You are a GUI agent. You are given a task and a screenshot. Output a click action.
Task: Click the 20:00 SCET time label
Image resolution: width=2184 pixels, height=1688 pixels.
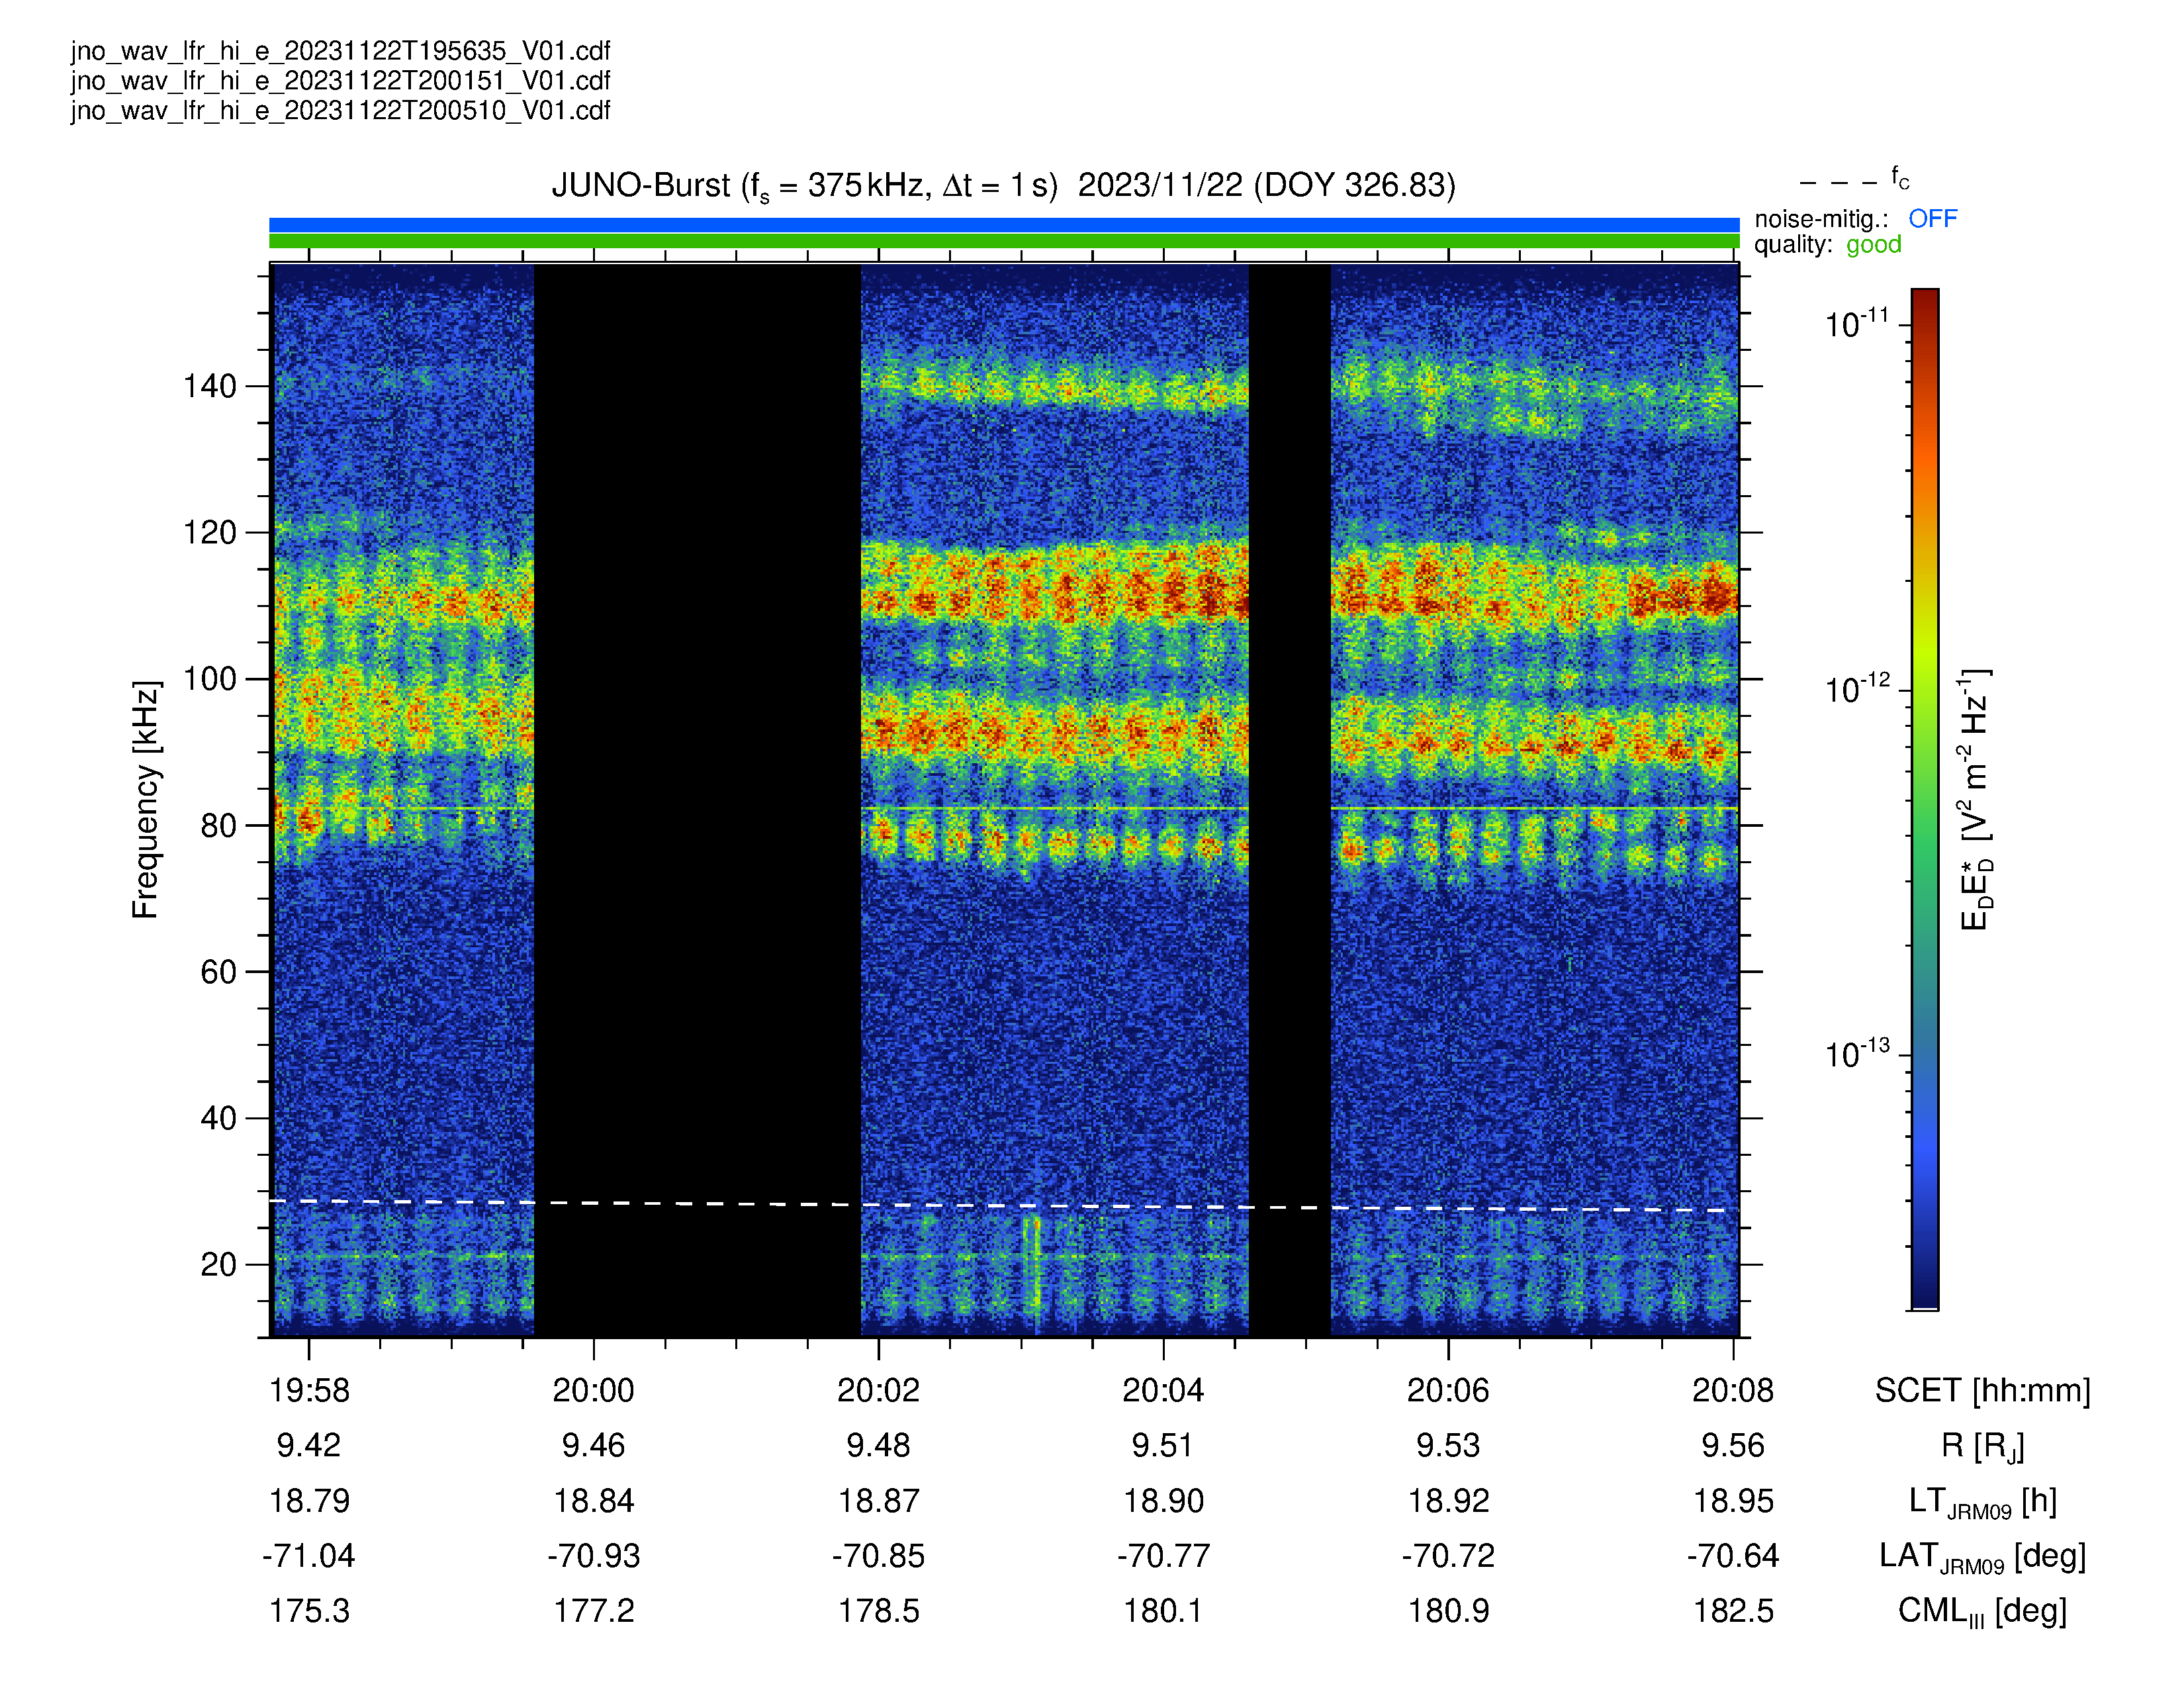coord(593,1390)
